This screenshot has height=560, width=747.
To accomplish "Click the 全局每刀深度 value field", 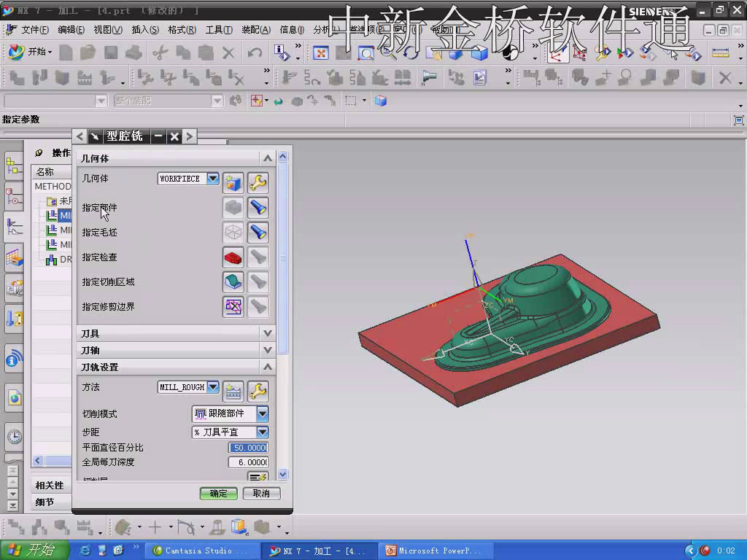I will pos(249,462).
